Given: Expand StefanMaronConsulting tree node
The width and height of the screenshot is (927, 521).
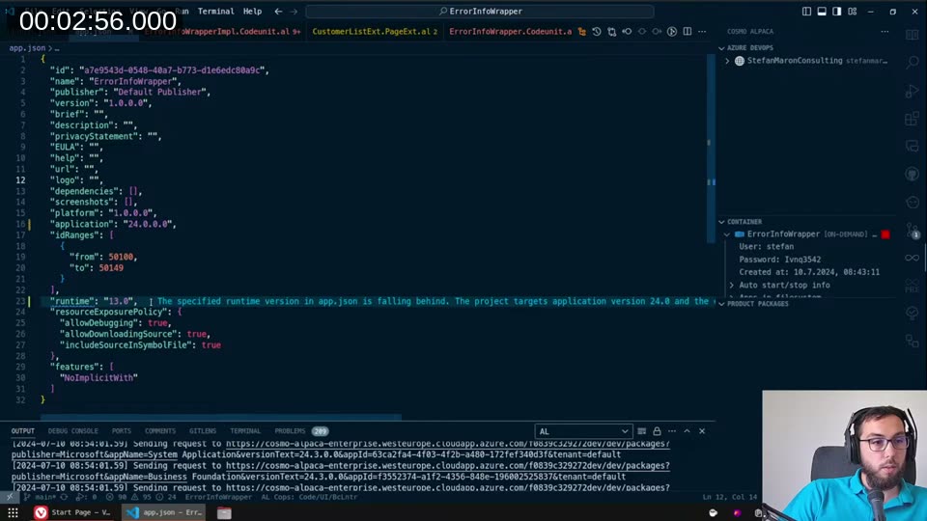Looking at the screenshot, I should [727, 61].
